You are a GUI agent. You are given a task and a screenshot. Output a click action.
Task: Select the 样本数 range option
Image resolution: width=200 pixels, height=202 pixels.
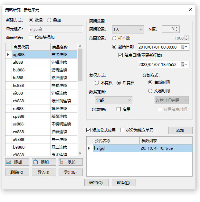coord(114,38)
